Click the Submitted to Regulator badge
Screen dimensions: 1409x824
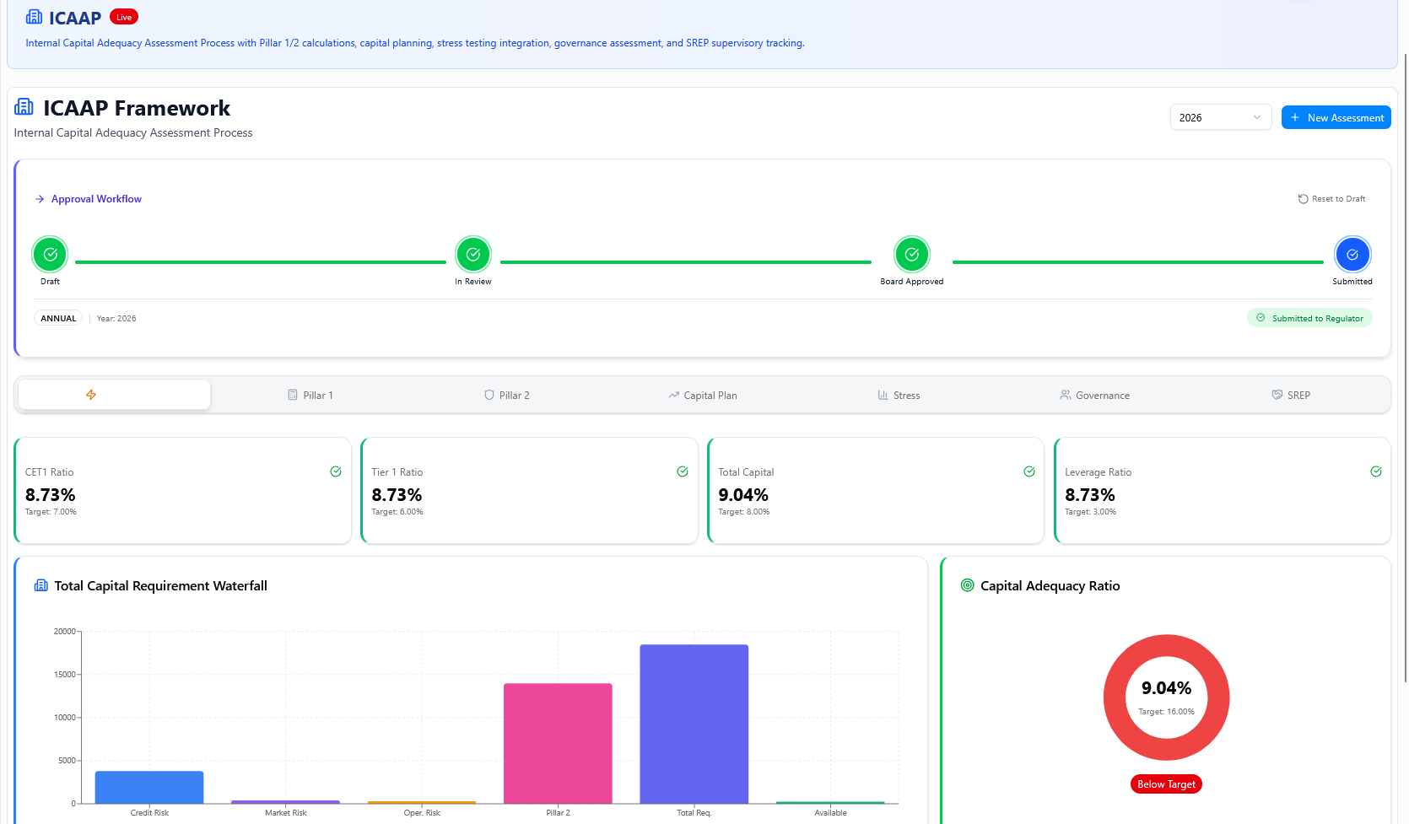click(x=1309, y=318)
